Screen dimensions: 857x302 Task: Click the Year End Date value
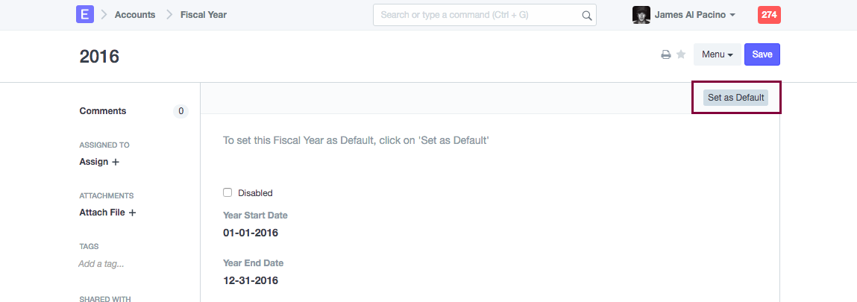coord(251,280)
